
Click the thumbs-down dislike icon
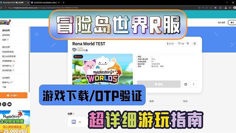188,44
